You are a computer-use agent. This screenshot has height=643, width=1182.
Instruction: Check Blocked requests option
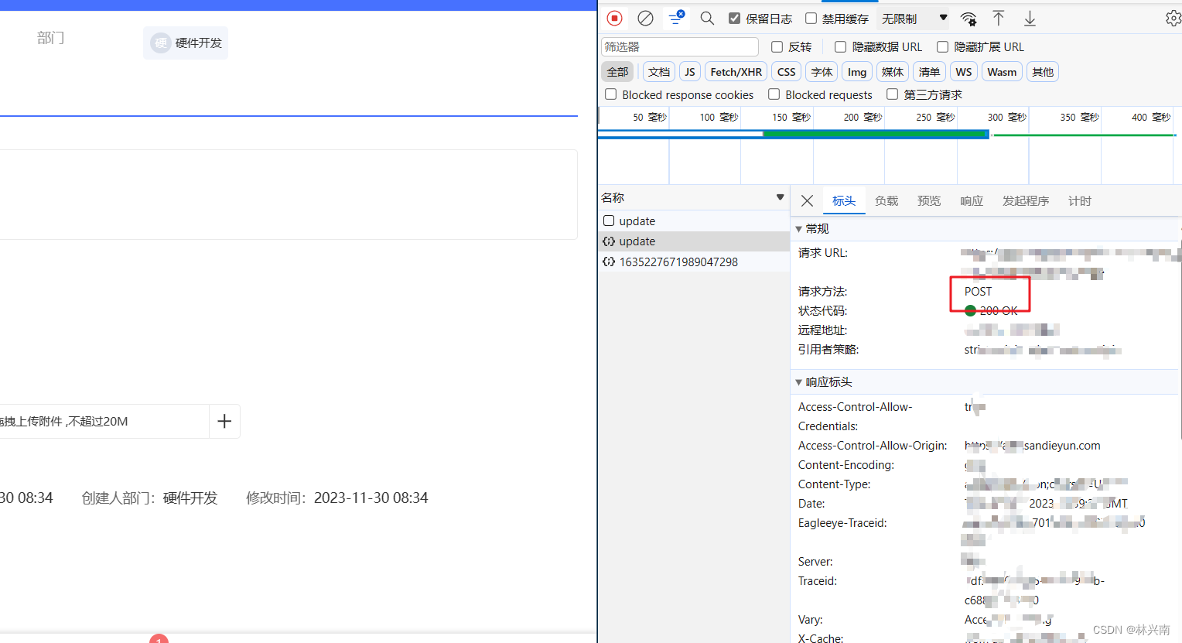click(774, 94)
